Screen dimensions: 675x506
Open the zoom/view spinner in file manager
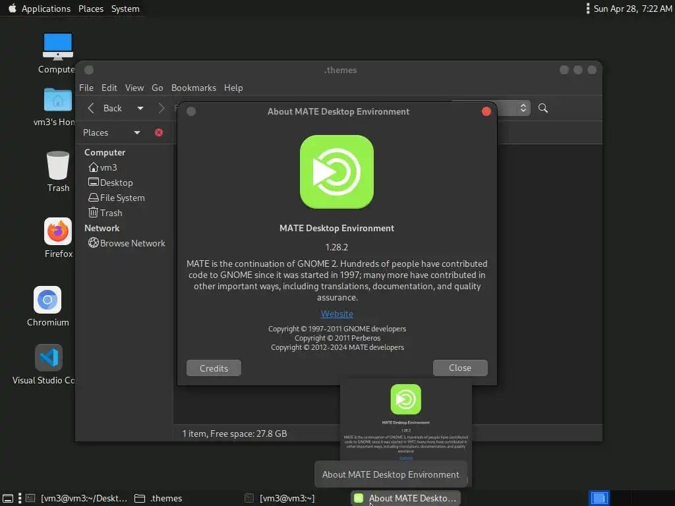coord(523,107)
